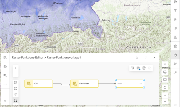Screen dimensions: 180x107
Task: Open the more options ellipsis in editor sidebar
Action: pyautogui.click(x=5, y=84)
